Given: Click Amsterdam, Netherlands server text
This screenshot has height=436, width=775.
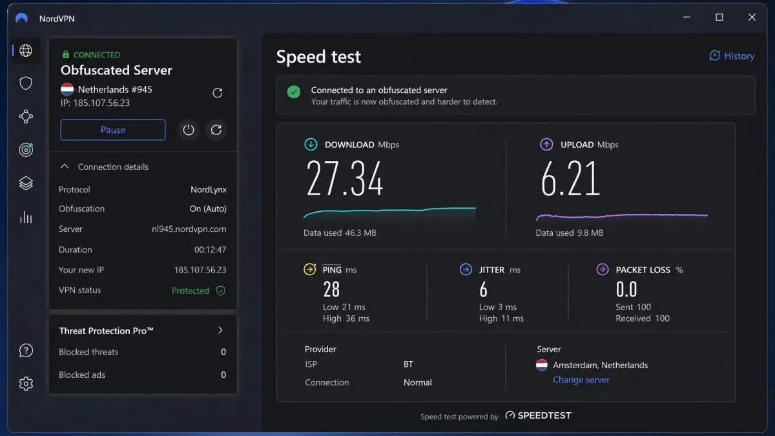Looking at the screenshot, I should click(601, 365).
